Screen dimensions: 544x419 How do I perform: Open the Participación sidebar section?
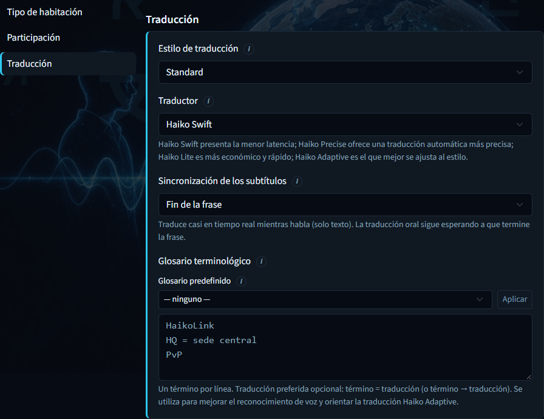coord(33,38)
